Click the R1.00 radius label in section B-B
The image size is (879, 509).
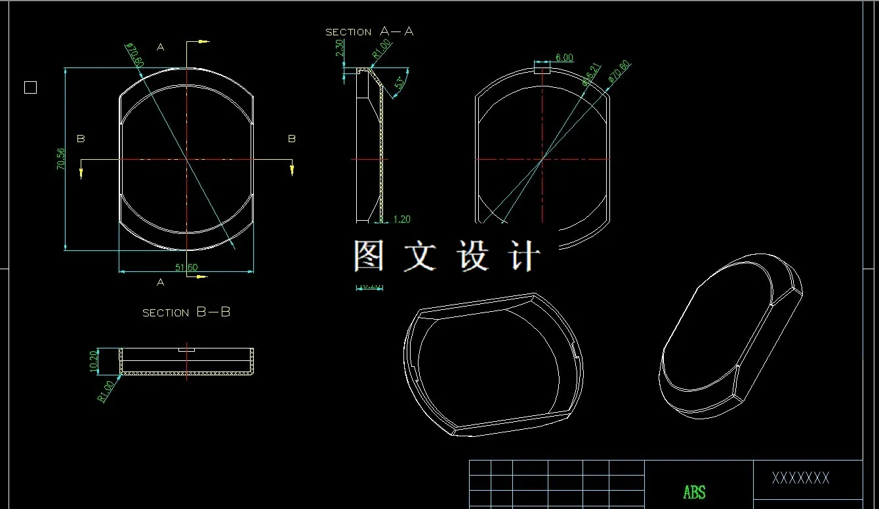pyautogui.click(x=104, y=389)
